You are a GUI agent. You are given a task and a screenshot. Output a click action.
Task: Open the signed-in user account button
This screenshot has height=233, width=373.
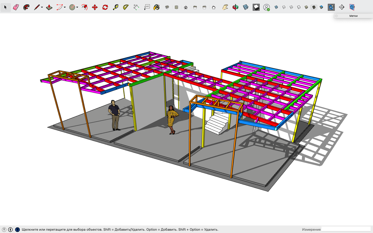pos(266,7)
